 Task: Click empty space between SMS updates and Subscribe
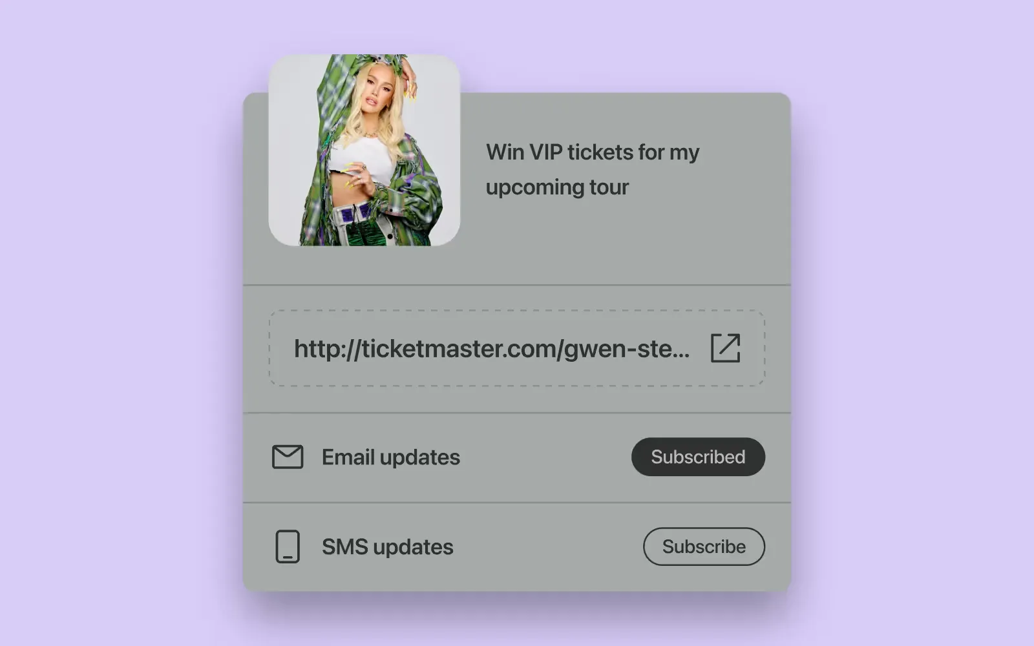click(x=548, y=547)
